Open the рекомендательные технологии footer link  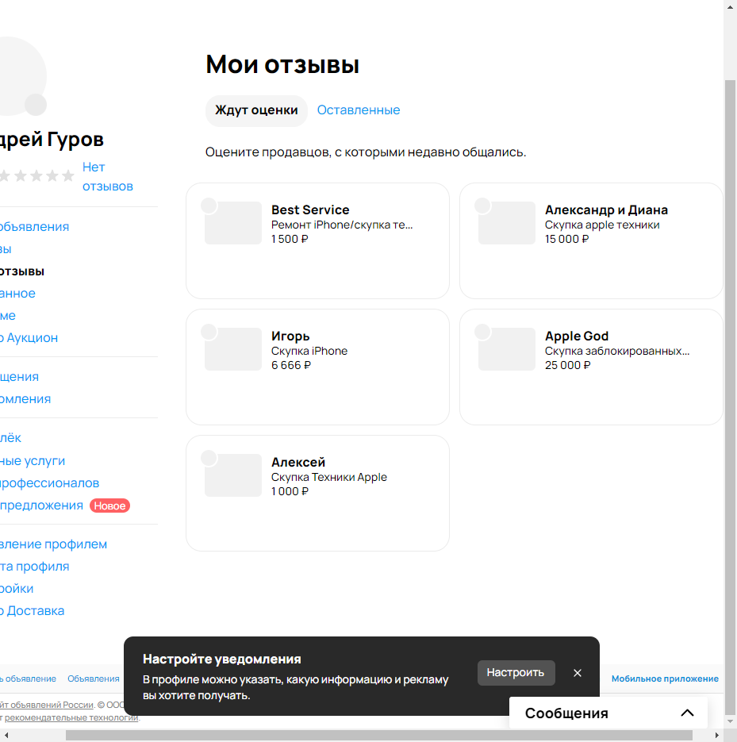(71, 717)
